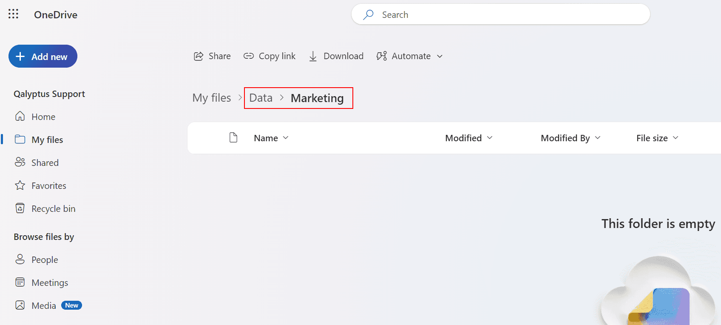This screenshot has height=325, width=721.
Task: Click the New badge beside Media
Action: point(71,305)
